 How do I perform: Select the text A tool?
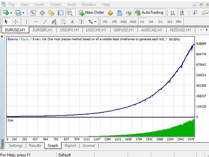[72, 22]
